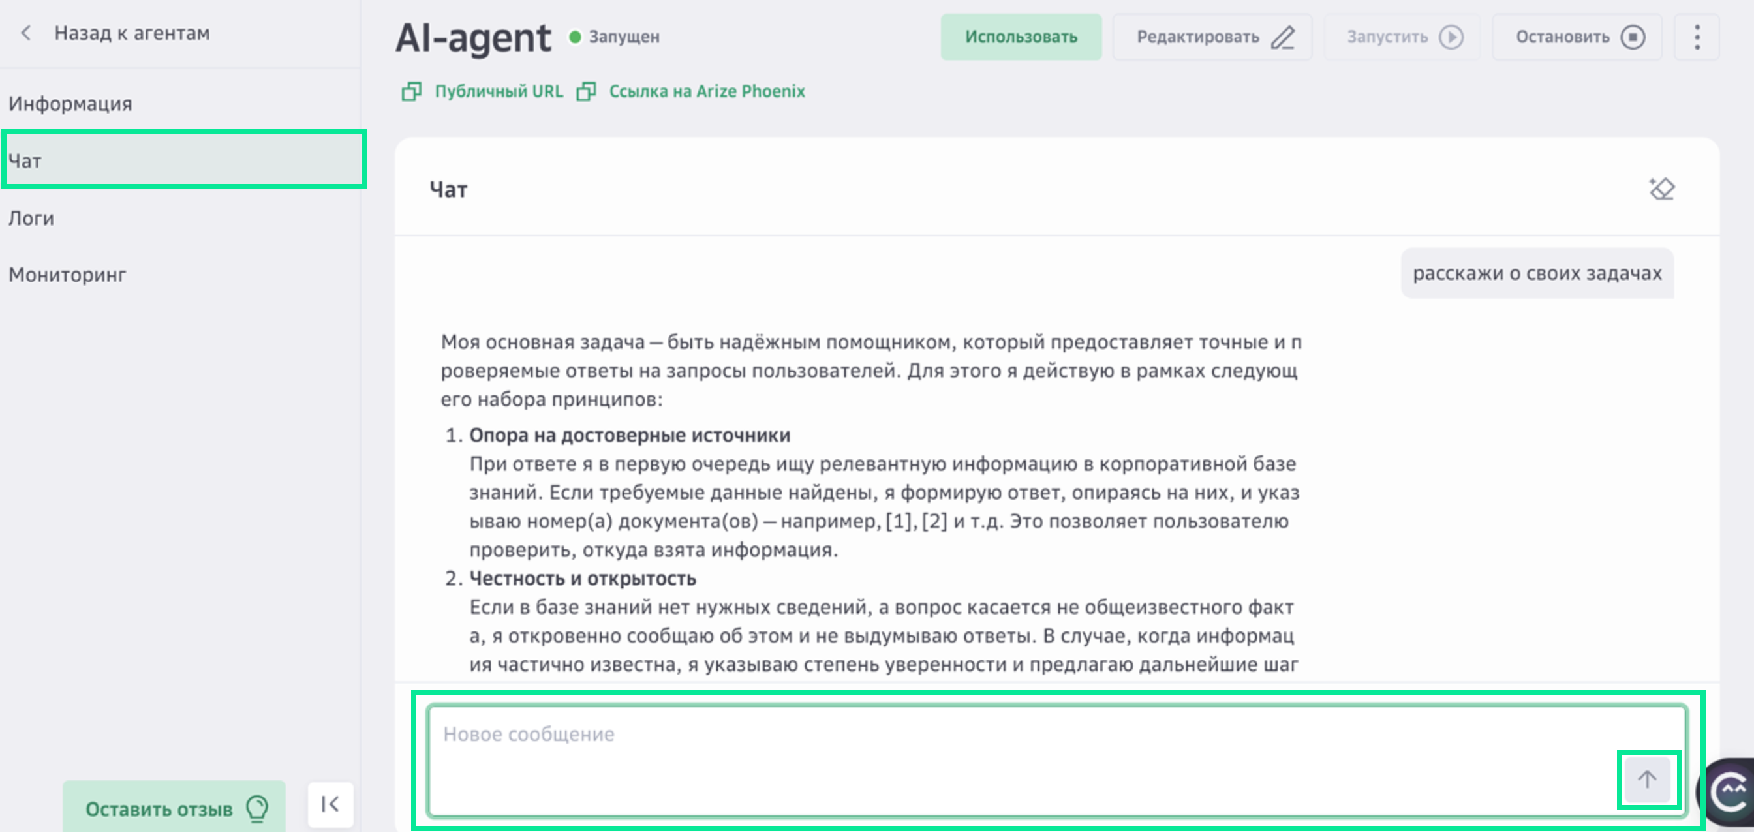The width and height of the screenshot is (1754, 835).
Task: Click the clear chat eraser icon
Action: (x=1661, y=189)
